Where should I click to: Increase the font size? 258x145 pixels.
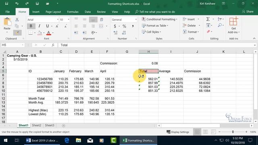[x=57, y=26]
